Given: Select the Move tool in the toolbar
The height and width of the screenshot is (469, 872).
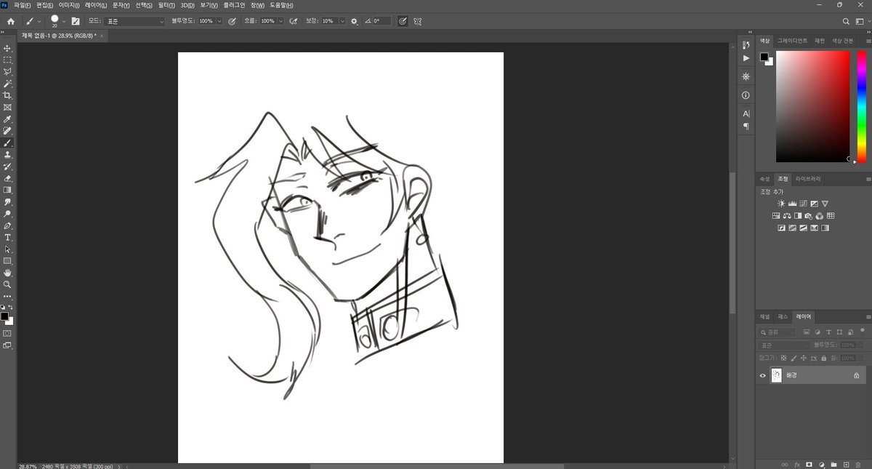Looking at the screenshot, I should coord(7,48).
